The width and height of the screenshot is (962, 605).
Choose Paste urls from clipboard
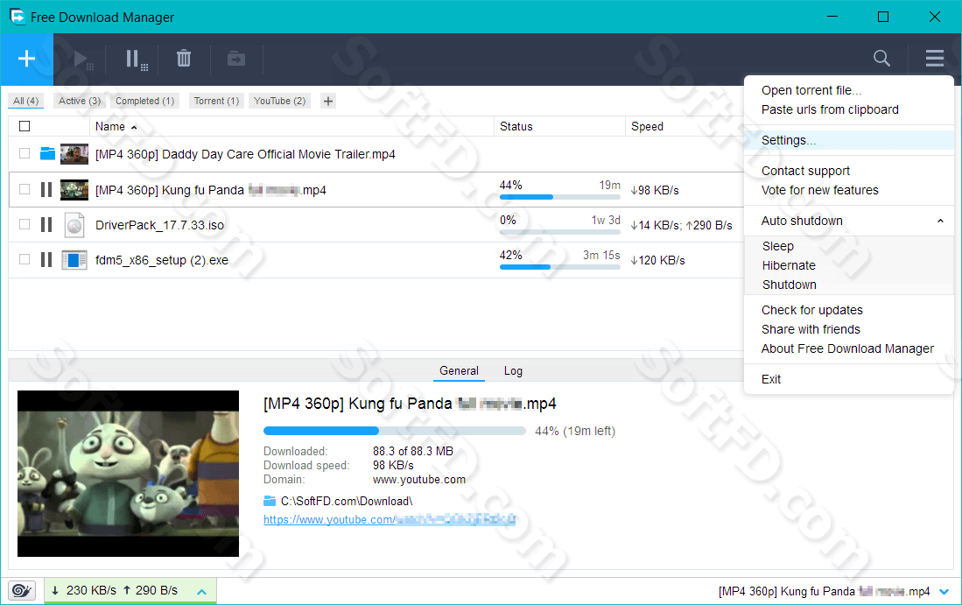point(830,109)
